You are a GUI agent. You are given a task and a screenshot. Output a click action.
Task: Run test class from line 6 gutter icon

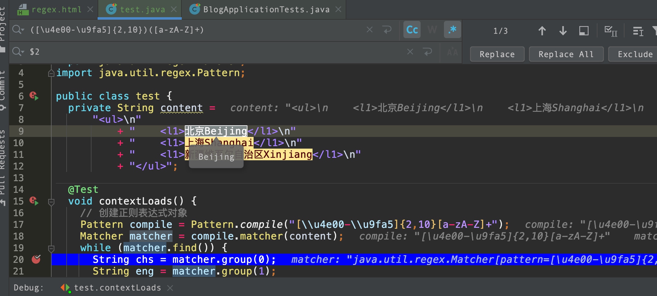pos(34,96)
